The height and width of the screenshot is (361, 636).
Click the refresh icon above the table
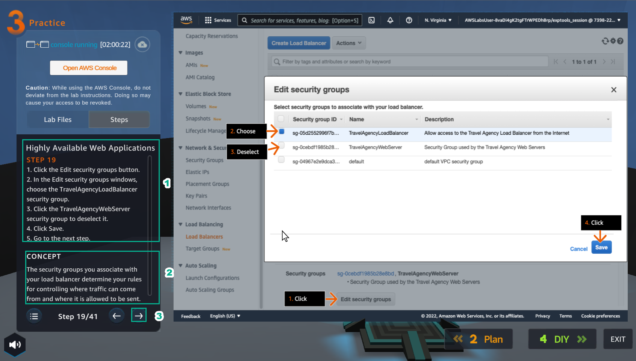click(x=605, y=41)
